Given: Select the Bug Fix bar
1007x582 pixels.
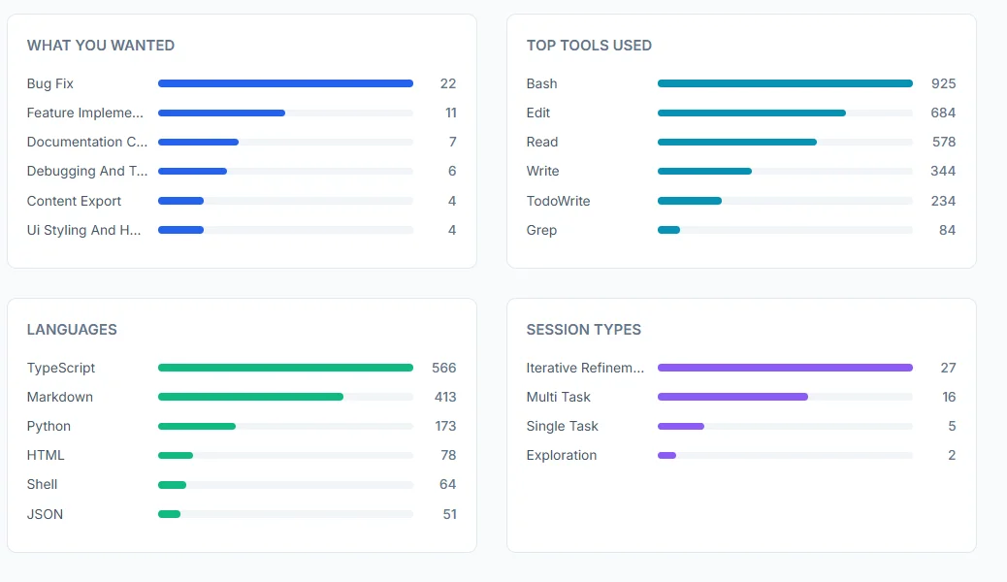Looking at the screenshot, I should pyautogui.click(x=285, y=83).
